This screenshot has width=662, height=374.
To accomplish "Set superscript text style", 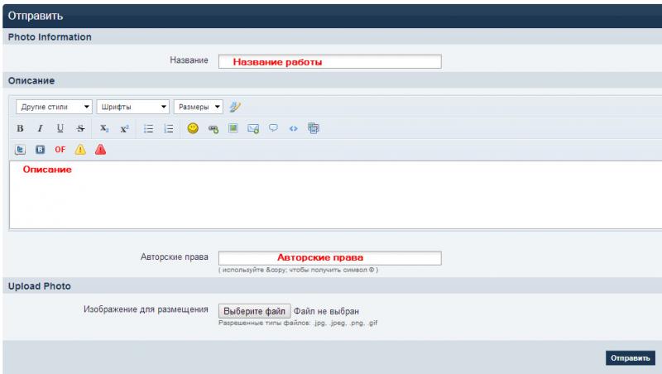I will [124, 128].
